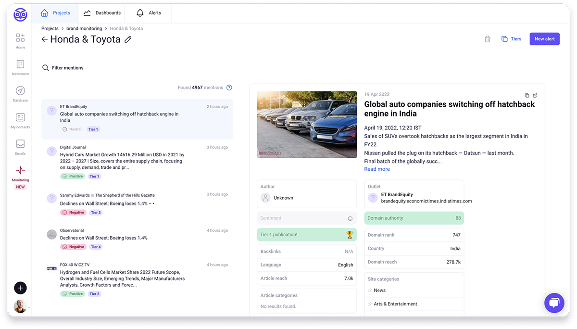This screenshot has height=329, width=577.
Task: Open the article in a new tab
Action: tap(535, 95)
